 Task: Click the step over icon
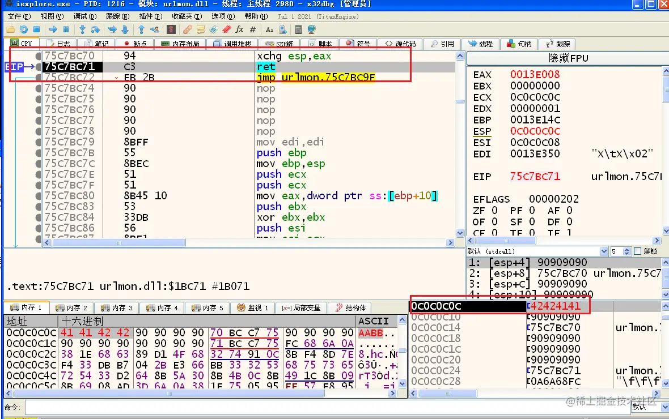[96, 29]
